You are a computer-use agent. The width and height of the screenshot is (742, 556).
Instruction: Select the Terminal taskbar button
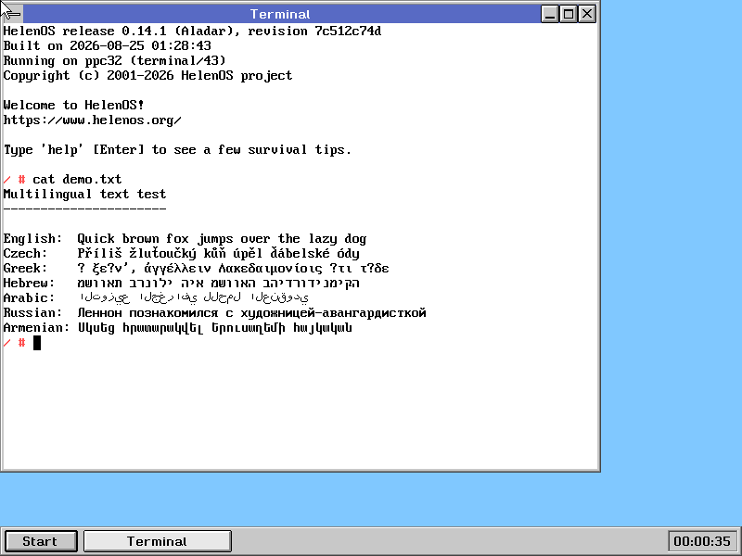tap(157, 541)
